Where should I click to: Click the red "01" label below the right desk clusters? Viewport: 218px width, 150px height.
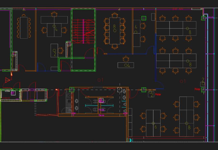[183, 81]
